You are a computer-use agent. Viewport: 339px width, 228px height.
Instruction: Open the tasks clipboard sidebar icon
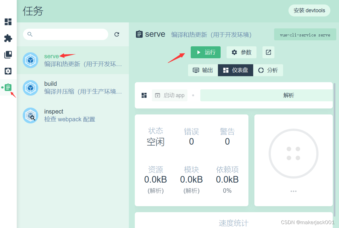(8, 87)
